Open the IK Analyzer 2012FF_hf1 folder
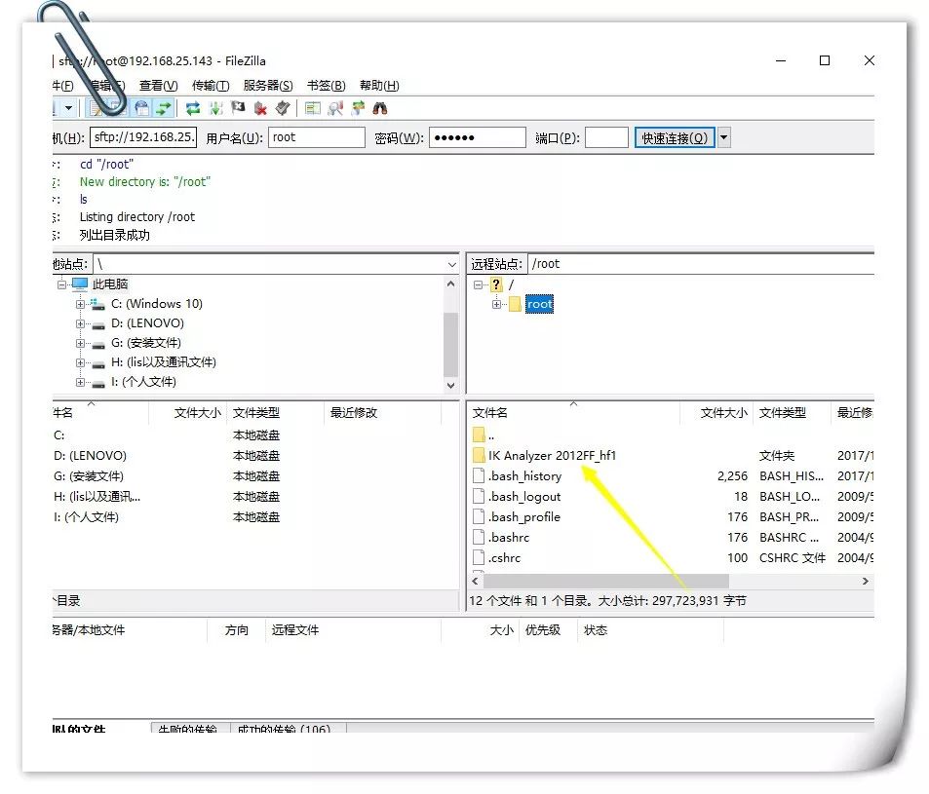This screenshot has height=794, width=929. tap(552, 456)
